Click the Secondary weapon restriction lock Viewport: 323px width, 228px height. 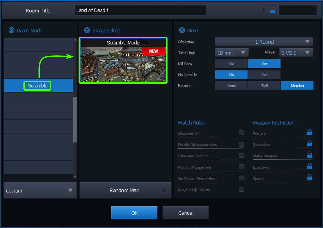pyautogui.click(x=310, y=143)
